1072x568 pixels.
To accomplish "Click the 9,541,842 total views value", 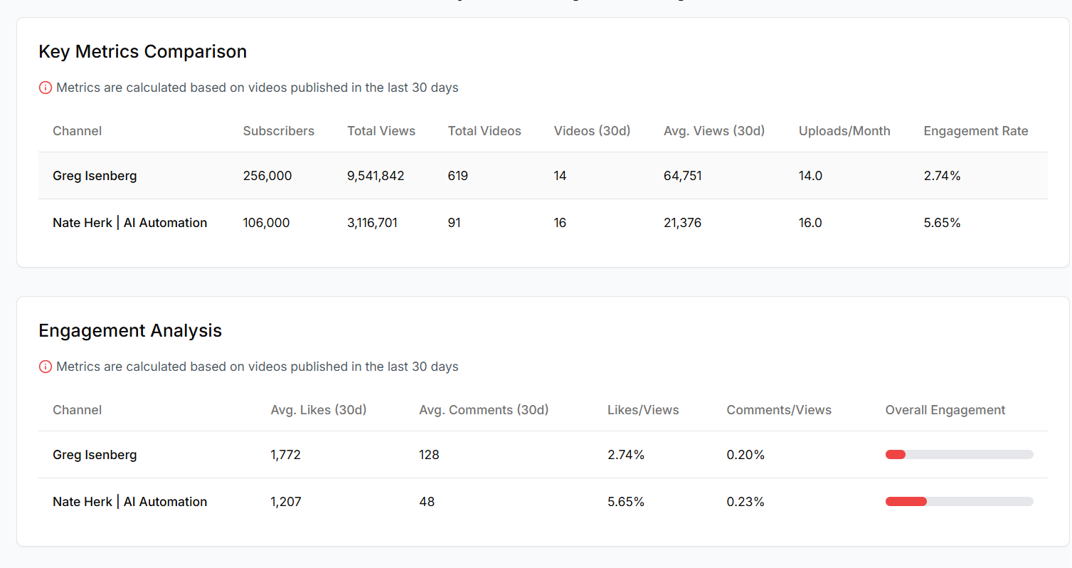I will pos(376,176).
